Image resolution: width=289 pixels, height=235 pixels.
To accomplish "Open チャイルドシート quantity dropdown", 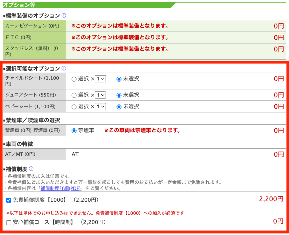I will pos(100,79).
